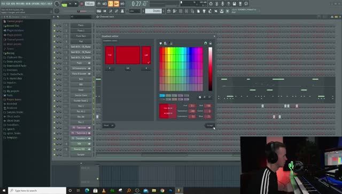Click the heart icon in color picker

pyautogui.click(x=161, y=43)
